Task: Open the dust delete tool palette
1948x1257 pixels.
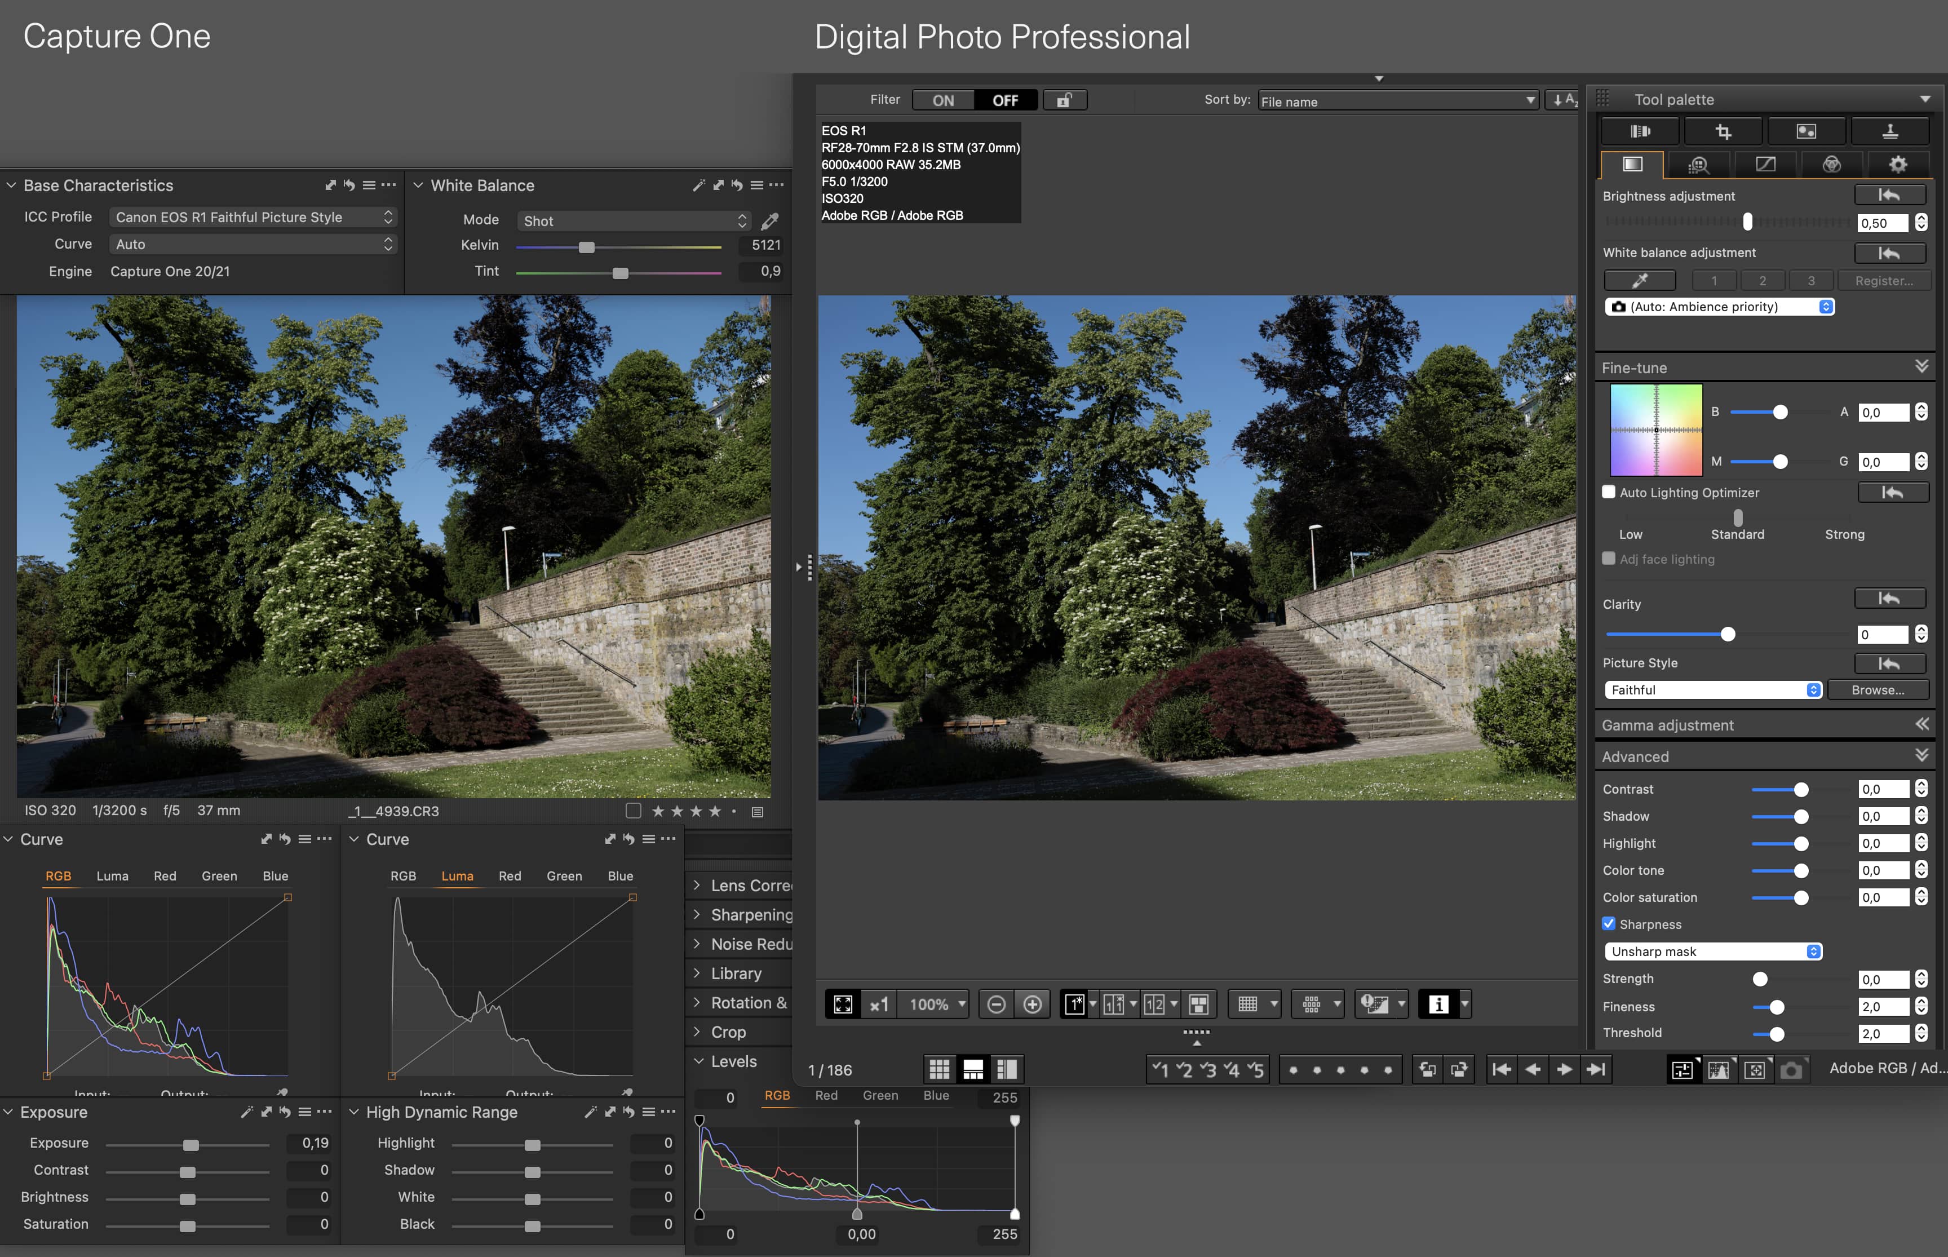Action: (1806, 131)
